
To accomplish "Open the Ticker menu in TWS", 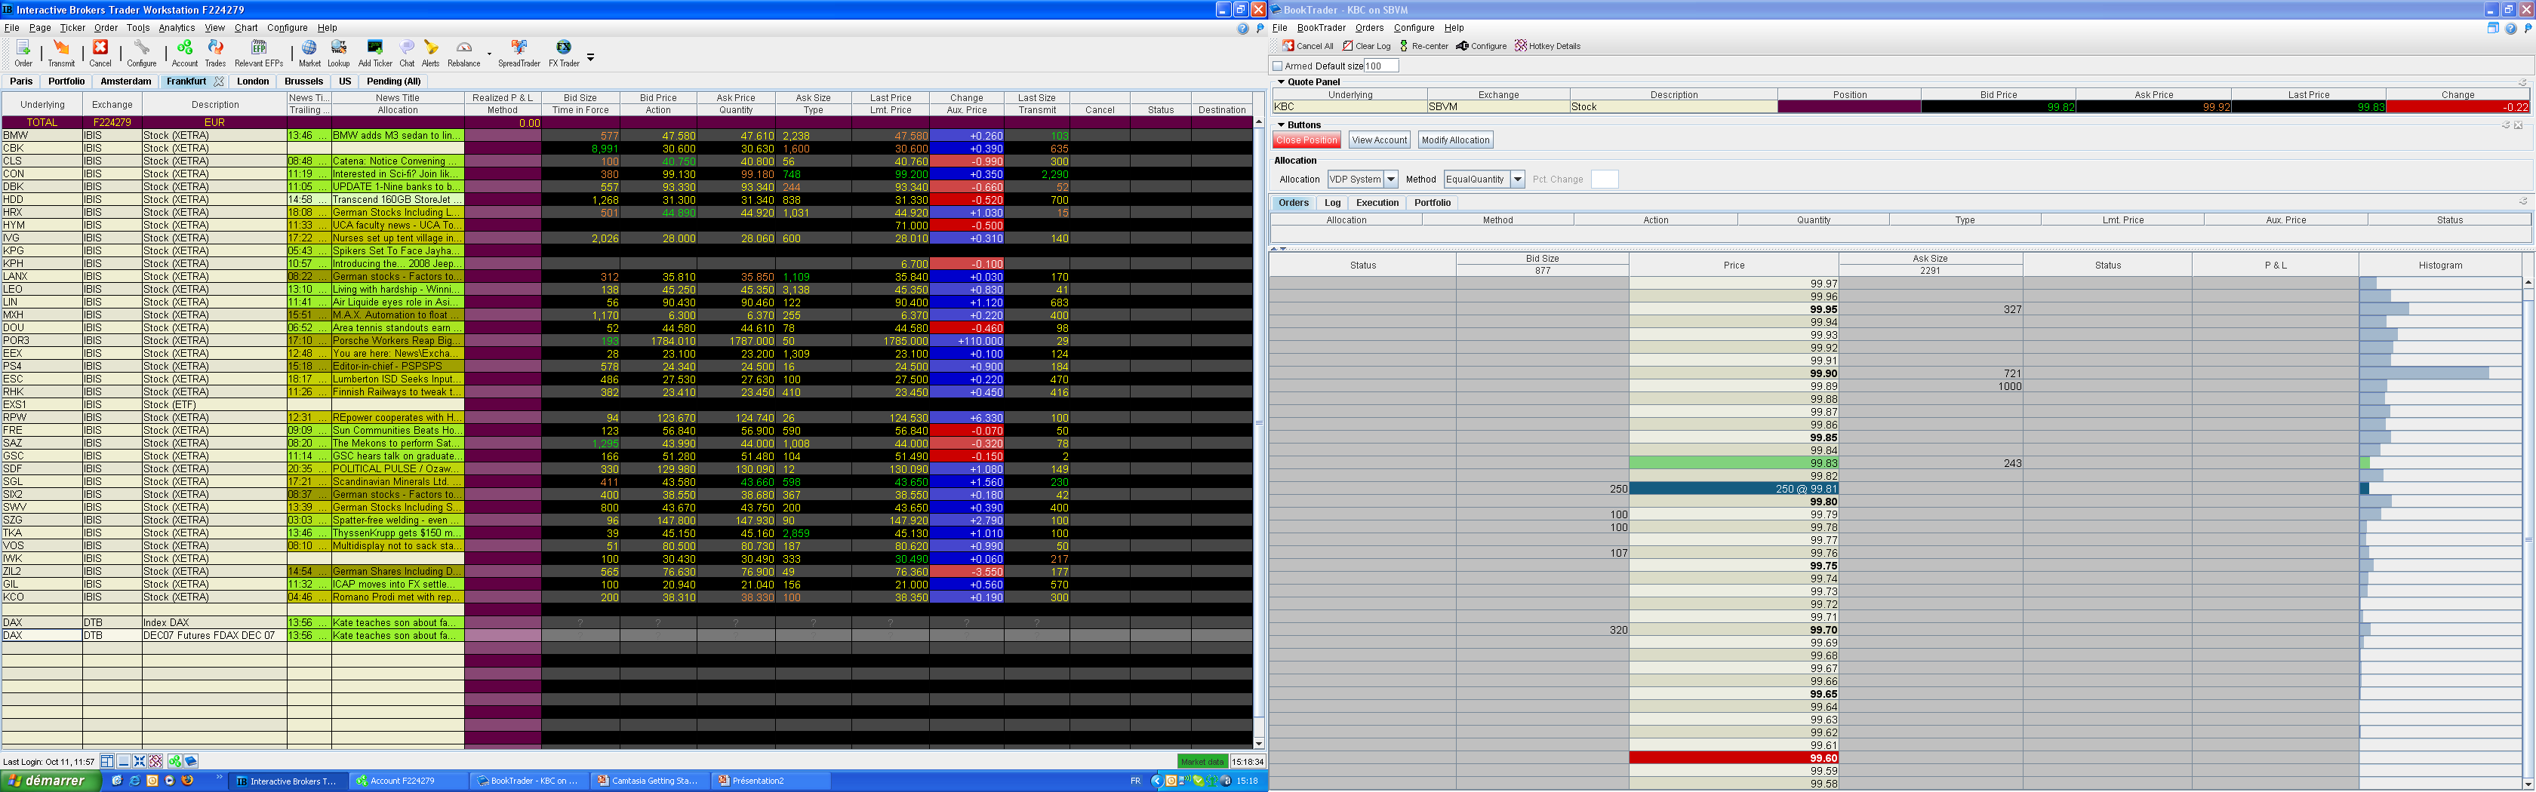I will (x=73, y=28).
